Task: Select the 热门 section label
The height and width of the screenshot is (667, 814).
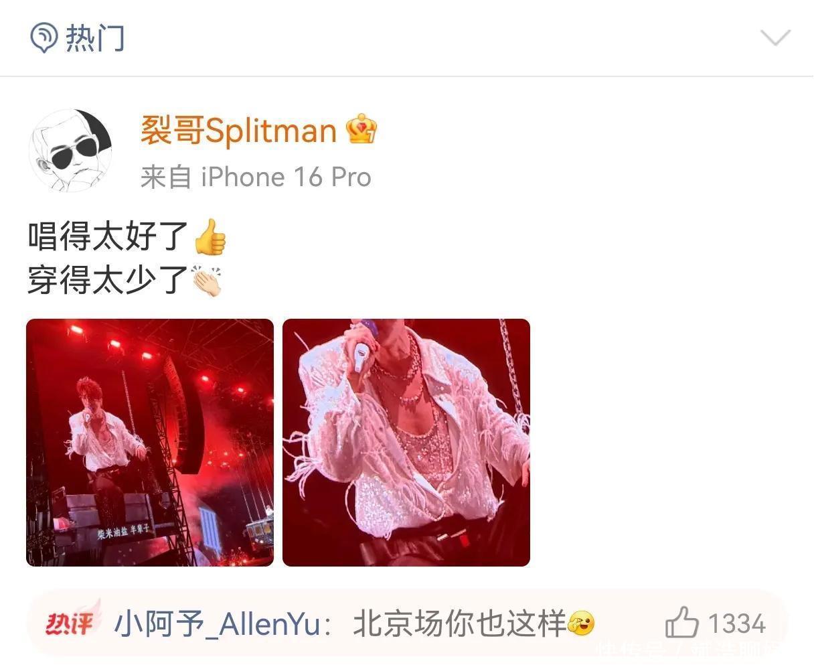Action: 95,38
